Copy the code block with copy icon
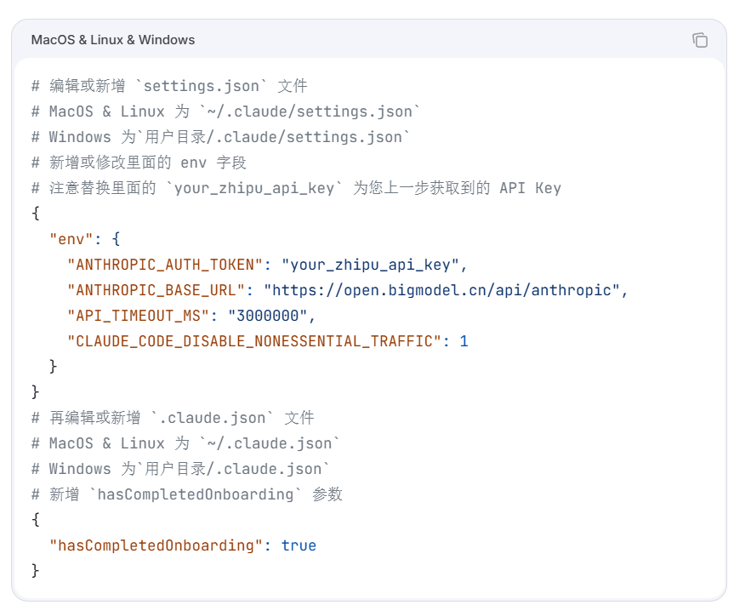Viewport: 734px width, 605px height. click(x=700, y=40)
